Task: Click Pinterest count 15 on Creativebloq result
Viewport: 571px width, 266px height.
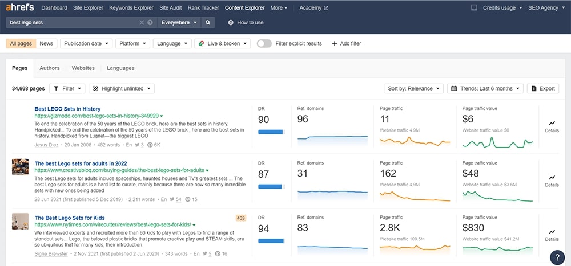Action: point(191,199)
